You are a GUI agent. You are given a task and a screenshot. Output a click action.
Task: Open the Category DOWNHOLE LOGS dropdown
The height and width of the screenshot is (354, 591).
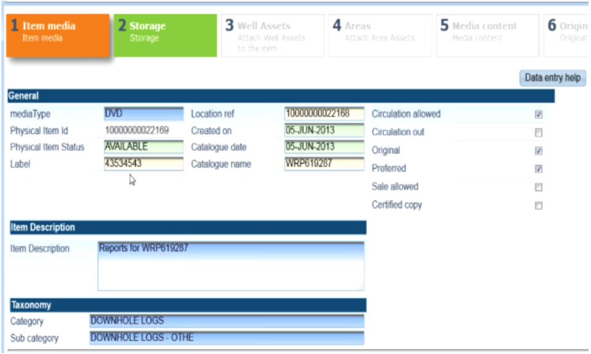227,321
